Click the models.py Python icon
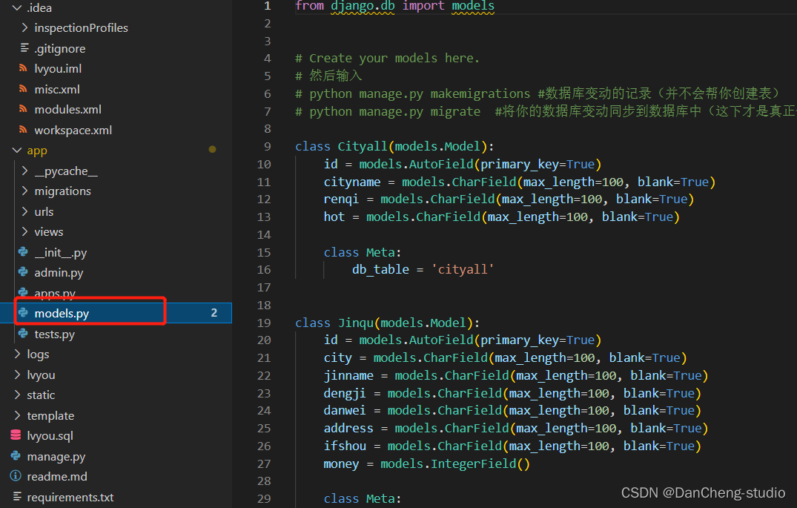Screen dimensions: 797x508 pos(23,313)
